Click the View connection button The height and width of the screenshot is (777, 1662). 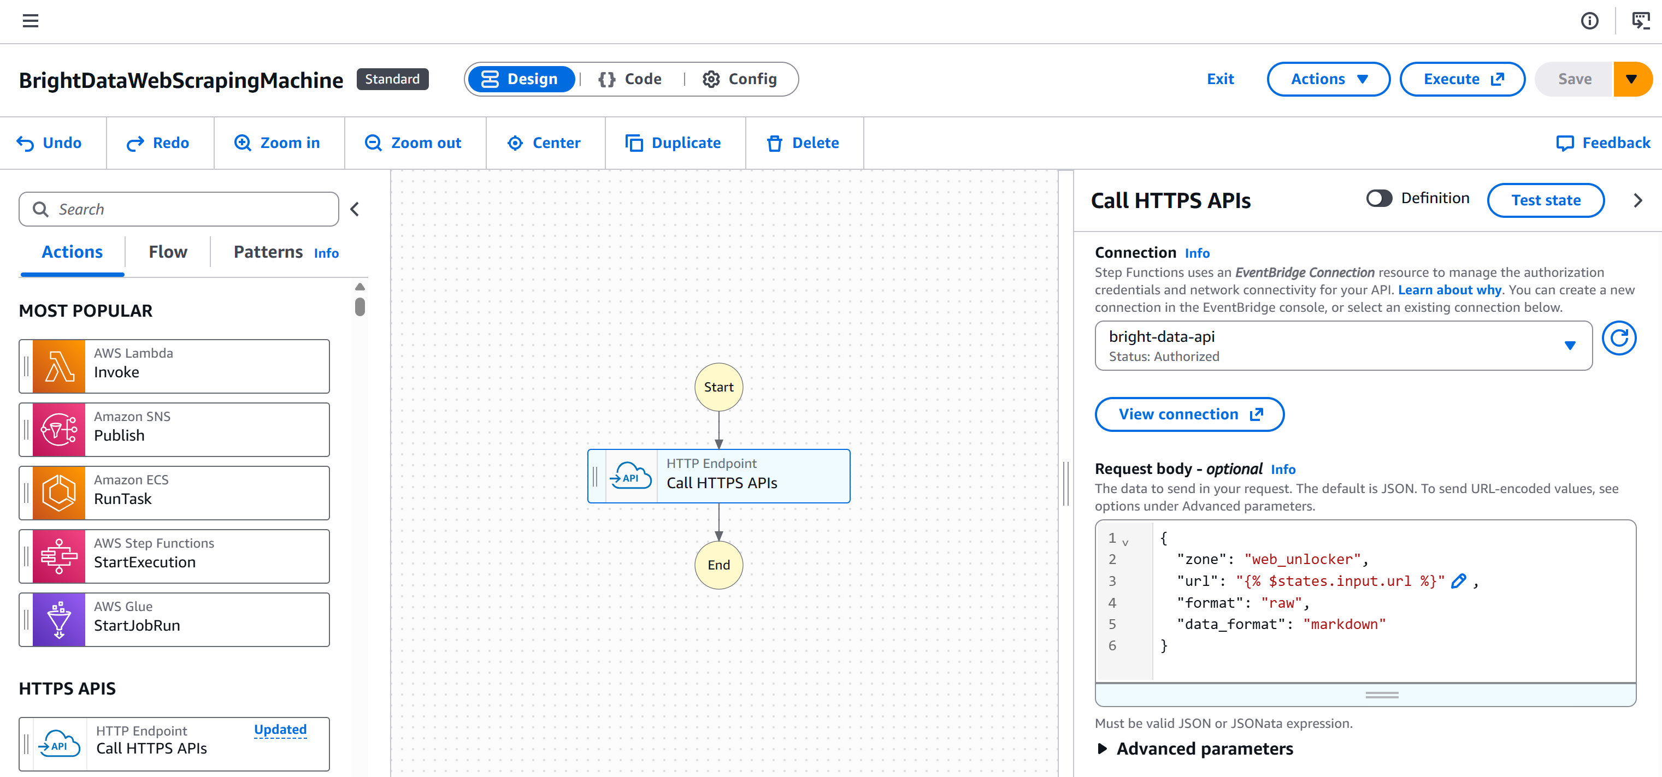point(1189,414)
